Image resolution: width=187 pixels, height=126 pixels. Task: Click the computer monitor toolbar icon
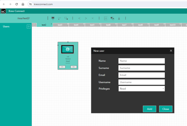pos(53,18)
